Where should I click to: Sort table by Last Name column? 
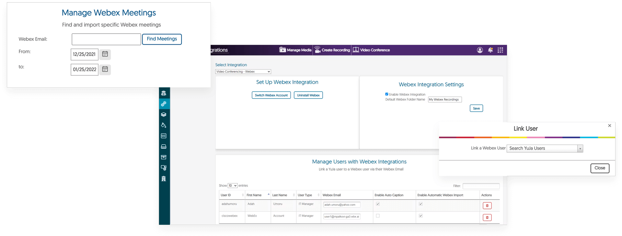pyautogui.click(x=283, y=195)
